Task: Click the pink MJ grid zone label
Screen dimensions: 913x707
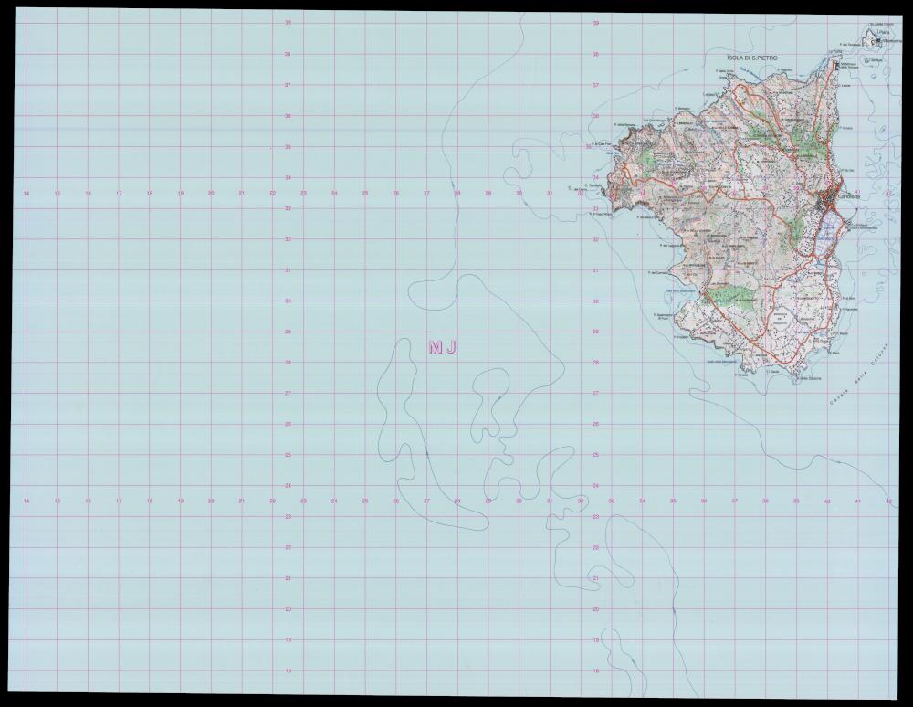Action: [442, 347]
